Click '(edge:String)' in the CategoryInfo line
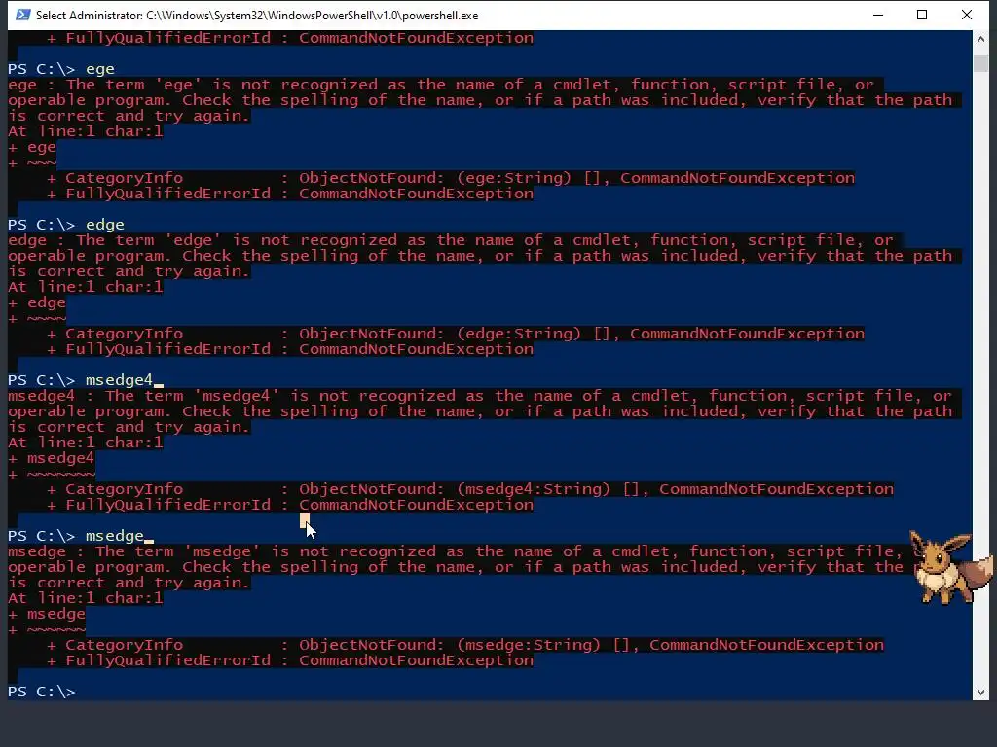 tap(519, 334)
